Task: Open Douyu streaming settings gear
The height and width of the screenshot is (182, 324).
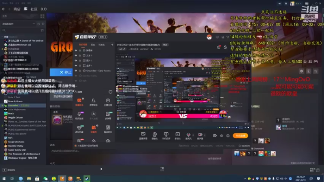Action: 228,135
